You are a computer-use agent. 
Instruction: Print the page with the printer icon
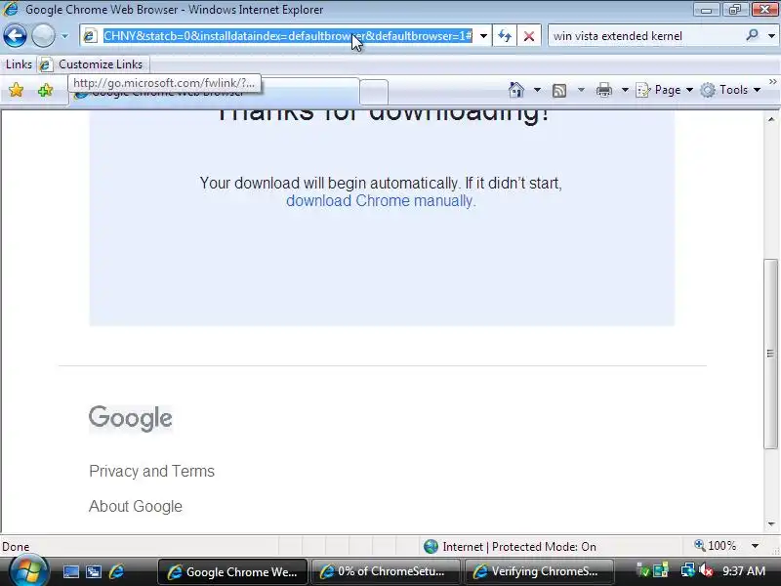click(x=604, y=90)
